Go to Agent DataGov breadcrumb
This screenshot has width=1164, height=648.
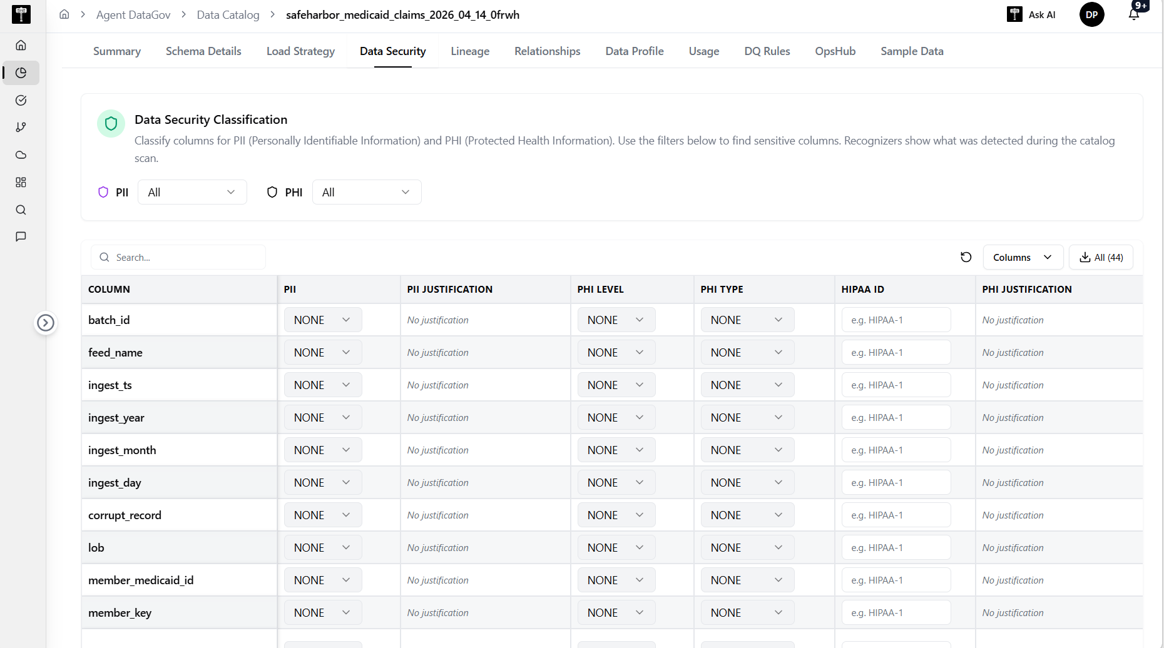(x=133, y=14)
